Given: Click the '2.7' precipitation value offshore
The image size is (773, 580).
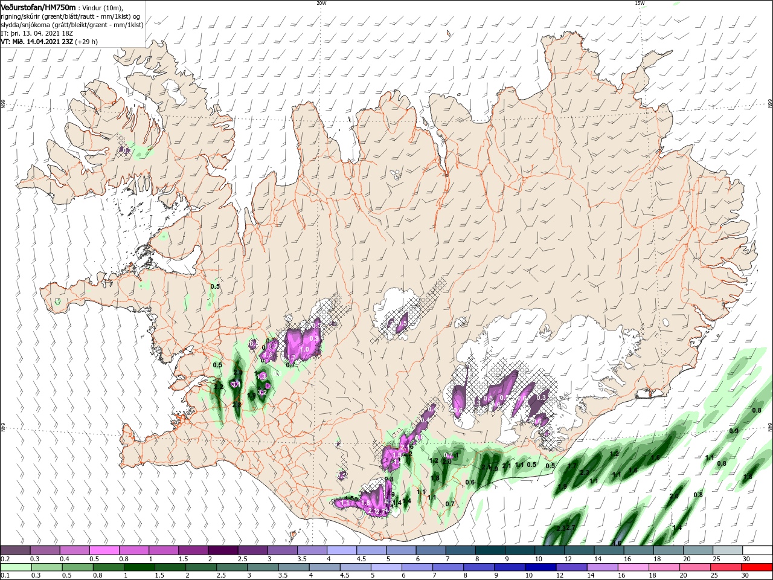Looking at the screenshot, I should (x=571, y=529).
